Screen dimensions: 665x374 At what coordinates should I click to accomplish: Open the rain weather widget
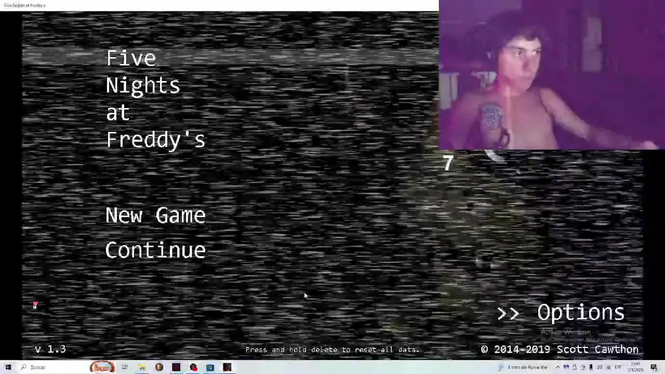click(523, 367)
